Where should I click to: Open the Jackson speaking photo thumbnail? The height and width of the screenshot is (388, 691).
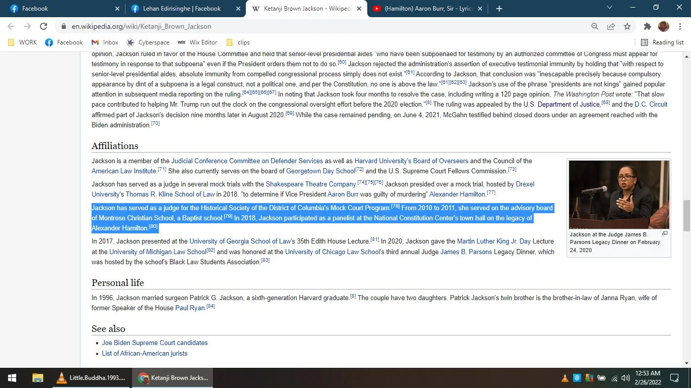coord(619,195)
